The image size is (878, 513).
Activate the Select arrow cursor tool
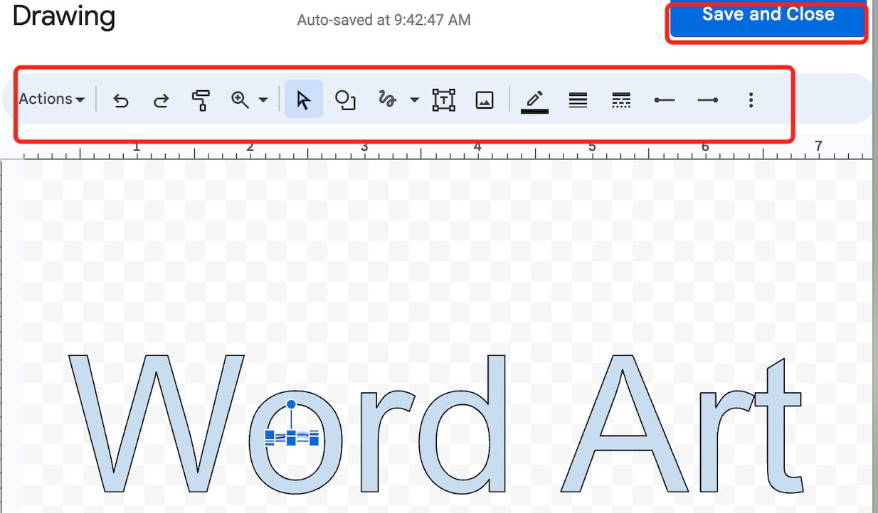(x=304, y=99)
